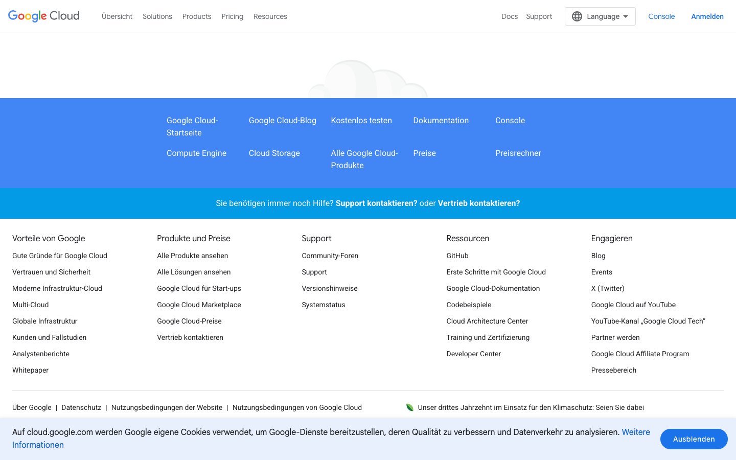Open the Console link in header
The height and width of the screenshot is (460, 736).
[661, 16]
